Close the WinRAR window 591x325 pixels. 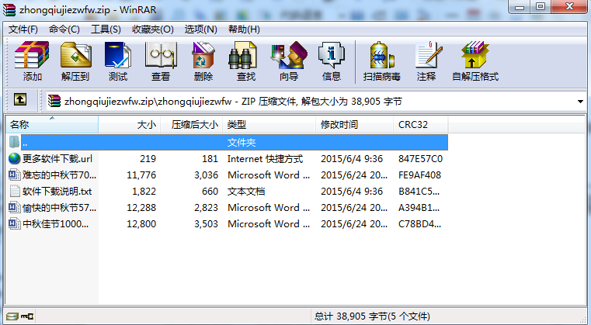(569, 7)
